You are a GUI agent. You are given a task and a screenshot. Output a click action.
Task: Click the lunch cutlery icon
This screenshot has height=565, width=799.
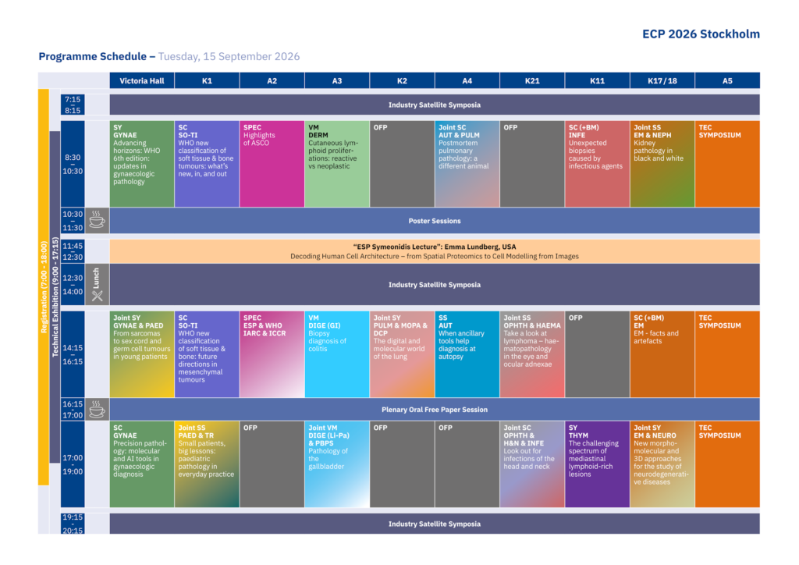pyautogui.click(x=97, y=295)
